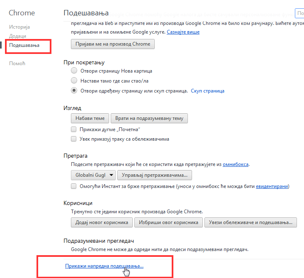Open Прикажи напредна подешавања link
304x278 pixels.
(x=105, y=266)
